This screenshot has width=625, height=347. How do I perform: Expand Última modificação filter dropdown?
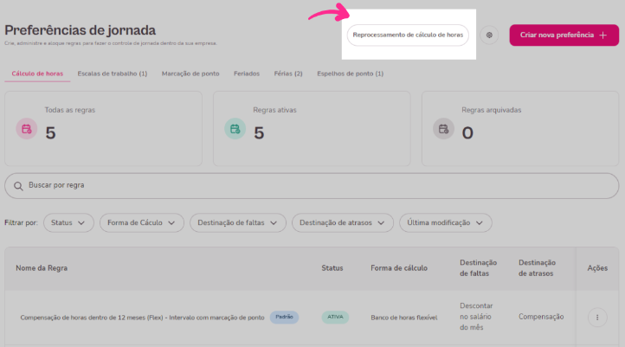pyautogui.click(x=446, y=222)
